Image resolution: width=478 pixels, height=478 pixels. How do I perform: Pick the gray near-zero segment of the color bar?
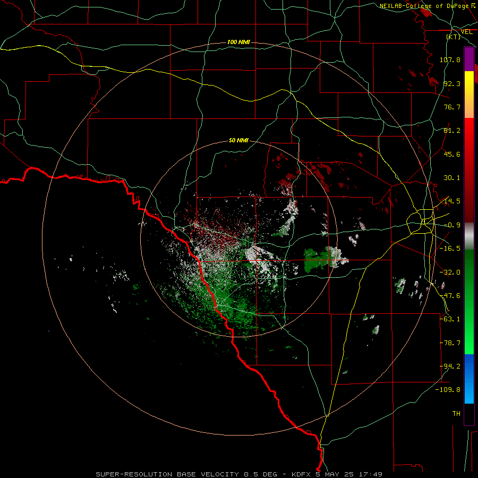click(x=469, y=236)
